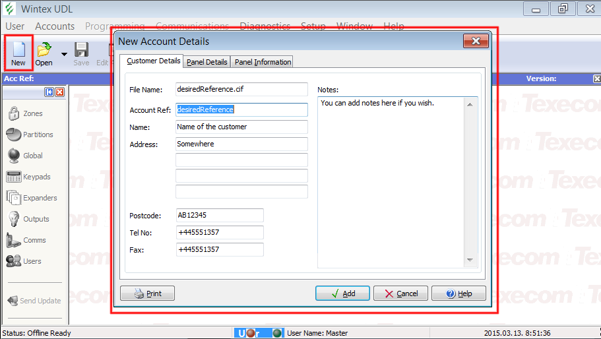
Task: Select the Keypads icon in sidebar
Action: pos(13,177)
